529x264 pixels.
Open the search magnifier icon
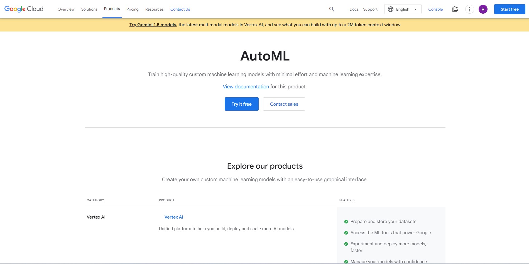pos(332,9)
